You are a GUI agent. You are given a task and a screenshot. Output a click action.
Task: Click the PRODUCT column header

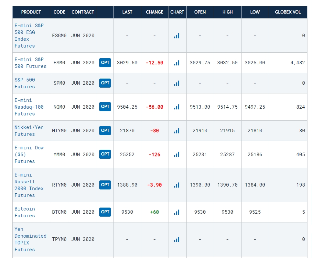click(31, 12)
